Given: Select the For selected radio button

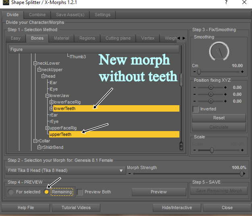Looking at the screenshot, I should click(x=11, y=192).
